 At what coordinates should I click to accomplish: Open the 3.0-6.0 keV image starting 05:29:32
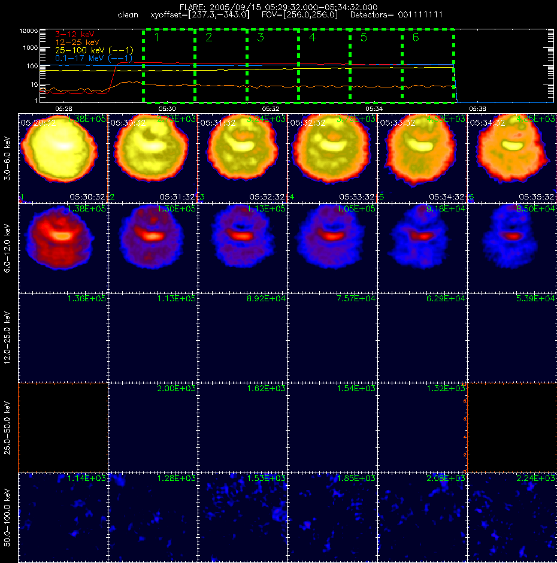point(63,158)
